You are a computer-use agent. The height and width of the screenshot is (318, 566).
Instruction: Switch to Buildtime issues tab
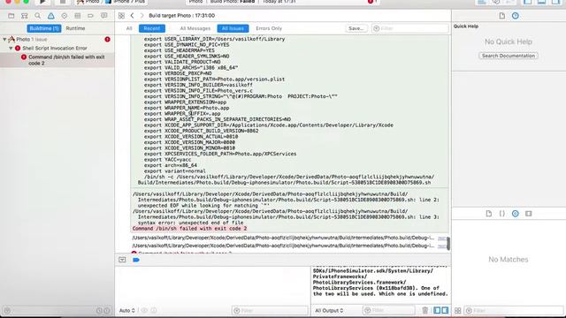click(44, 28)
